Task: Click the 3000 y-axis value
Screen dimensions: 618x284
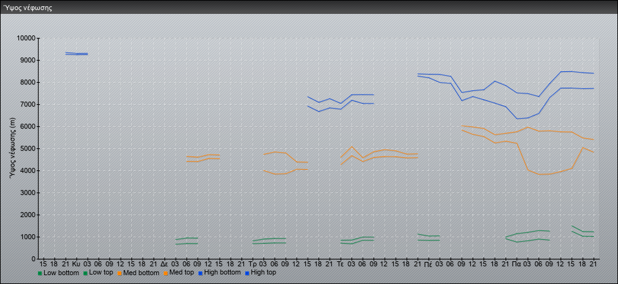Action: 28,192
